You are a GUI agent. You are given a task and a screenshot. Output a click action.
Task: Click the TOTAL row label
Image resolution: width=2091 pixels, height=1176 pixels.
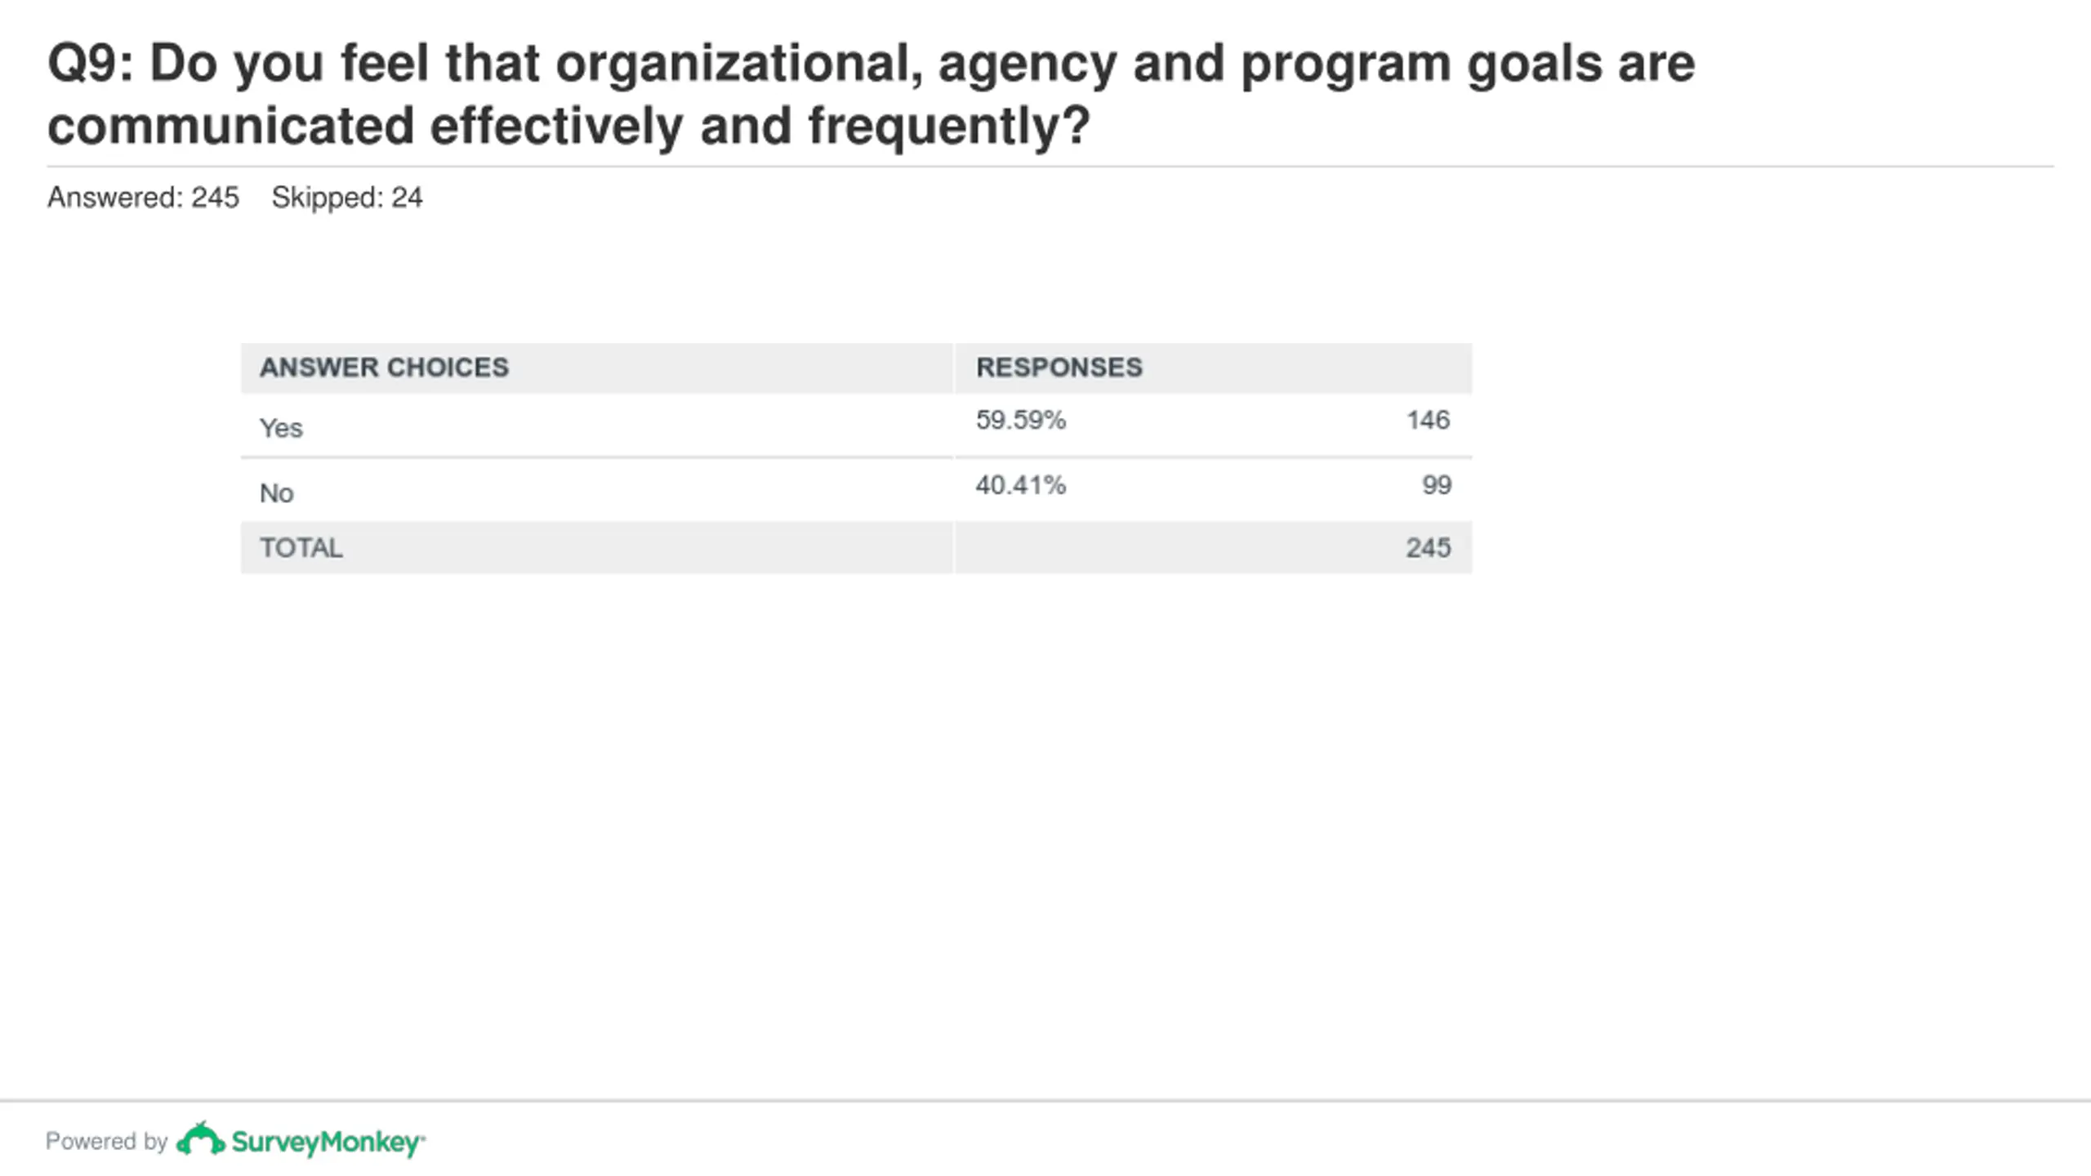[301, 547]
